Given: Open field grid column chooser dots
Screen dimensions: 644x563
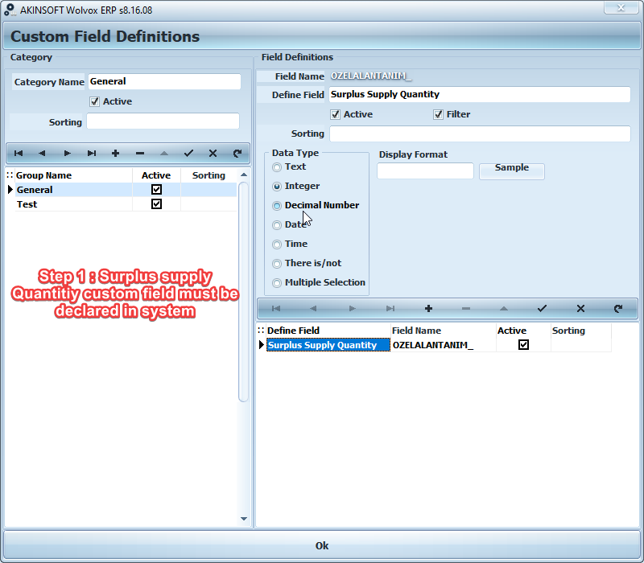Looking at the screenshot, I should point(261,331).
